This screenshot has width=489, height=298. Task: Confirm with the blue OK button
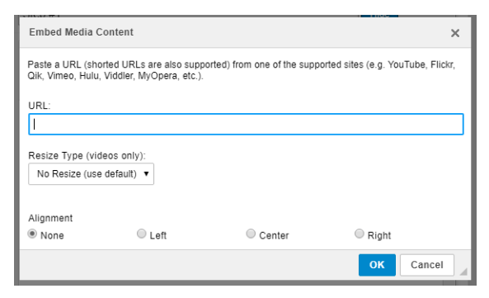coord(377,265)
